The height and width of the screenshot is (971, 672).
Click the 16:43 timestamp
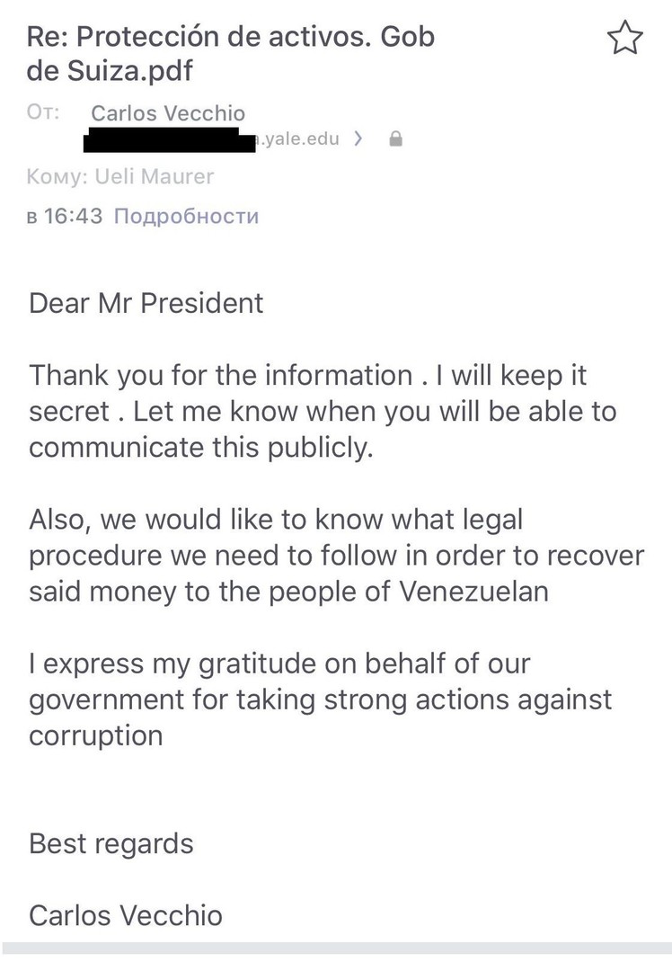[x=73, y=216]
